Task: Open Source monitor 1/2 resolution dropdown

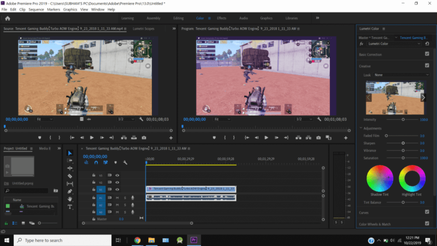Action: click(x=126, y=119)
